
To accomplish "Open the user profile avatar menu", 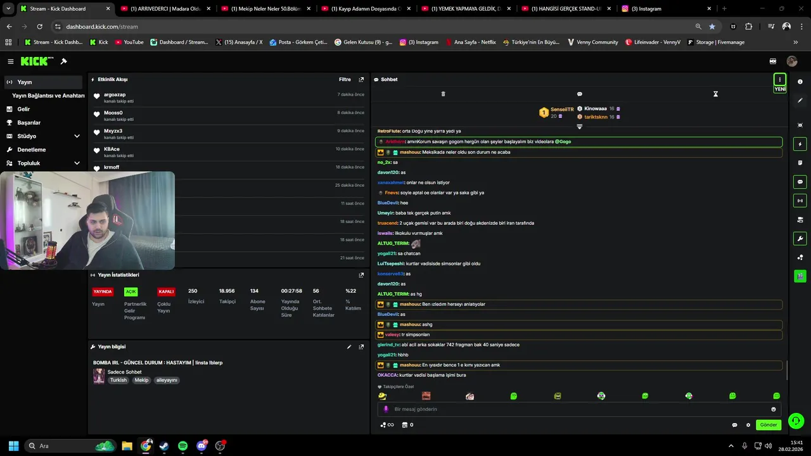I will pos(792,61).
